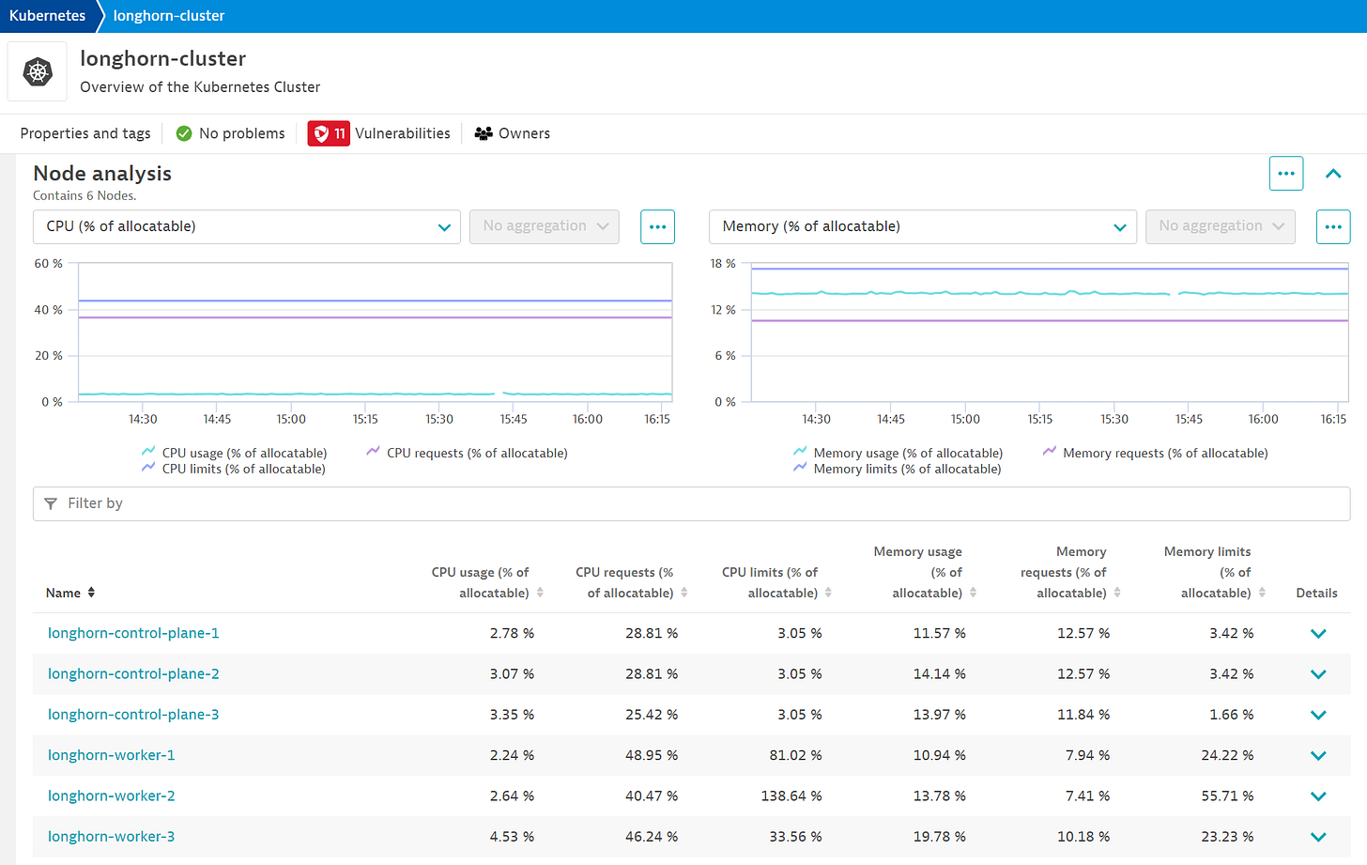Click worker-3 memory usage value 19.78 %
Image resolution: width=1367 pixels, height=865 pixels.
coord(940,836)
